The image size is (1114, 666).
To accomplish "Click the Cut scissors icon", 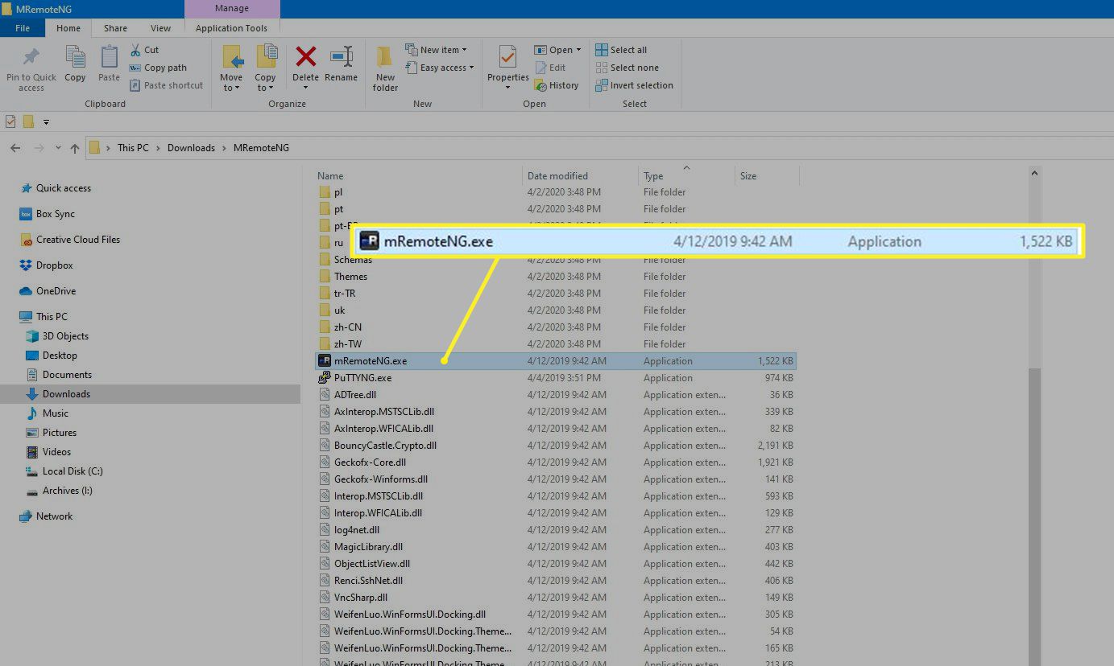I will (x=135, y=50).
